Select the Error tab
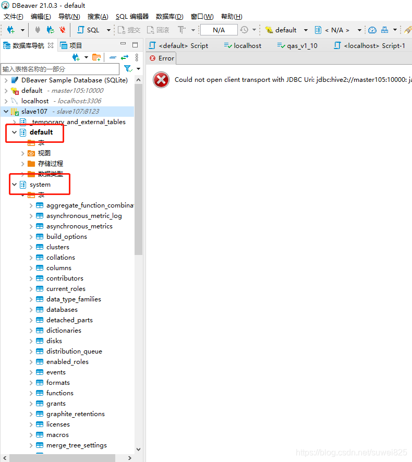This screenshot has width=412, height=462. point(162,58)
